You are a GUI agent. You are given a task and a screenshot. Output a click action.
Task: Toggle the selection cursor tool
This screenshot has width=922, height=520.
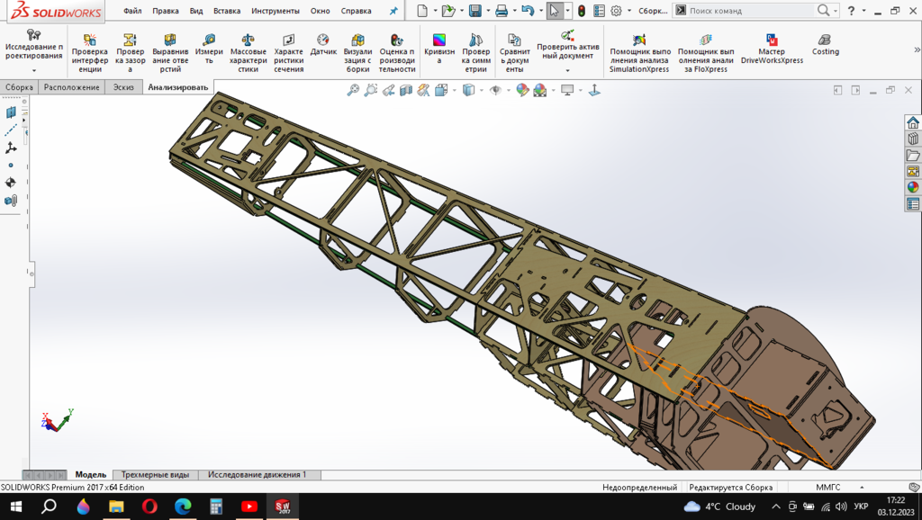(x=555, y=11)
